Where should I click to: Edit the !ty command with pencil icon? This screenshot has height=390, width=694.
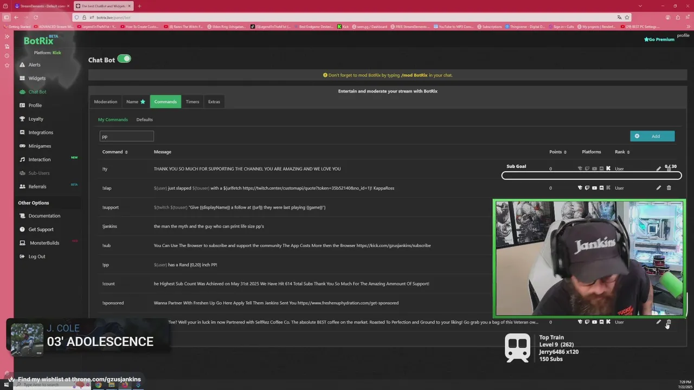658,168
